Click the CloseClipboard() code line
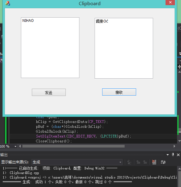This screenshot has height=187, width=181. tap(54, 141)
